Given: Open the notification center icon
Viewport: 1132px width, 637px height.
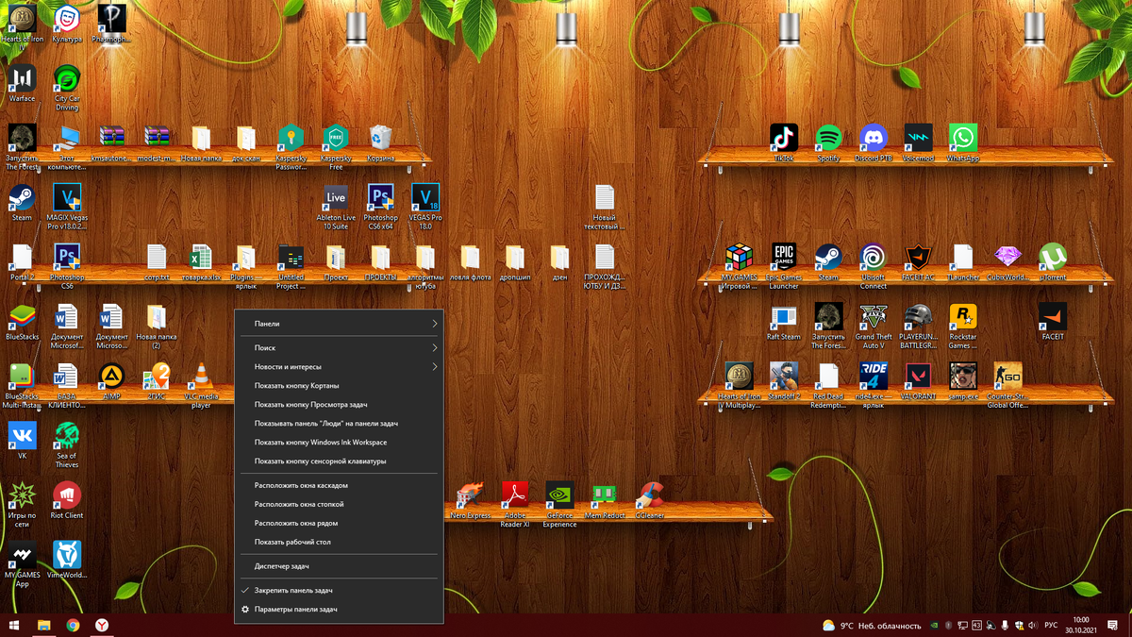Looking at the screenshot, I should [1114, 625].
